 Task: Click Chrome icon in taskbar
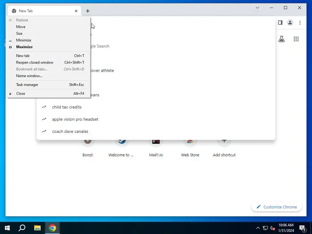[x=52, y=228]
